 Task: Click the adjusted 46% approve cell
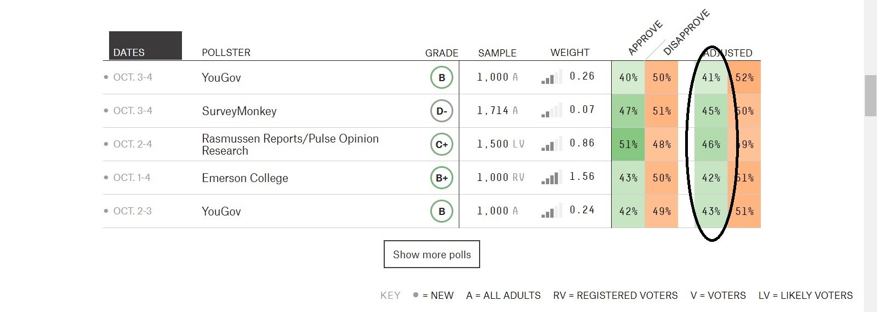pos(711,145)
